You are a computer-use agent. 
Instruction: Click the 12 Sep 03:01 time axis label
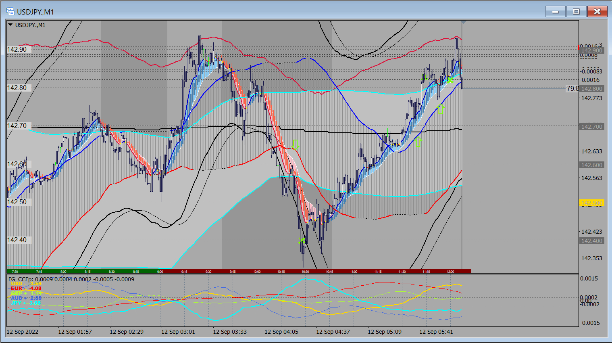click(178, 332)
